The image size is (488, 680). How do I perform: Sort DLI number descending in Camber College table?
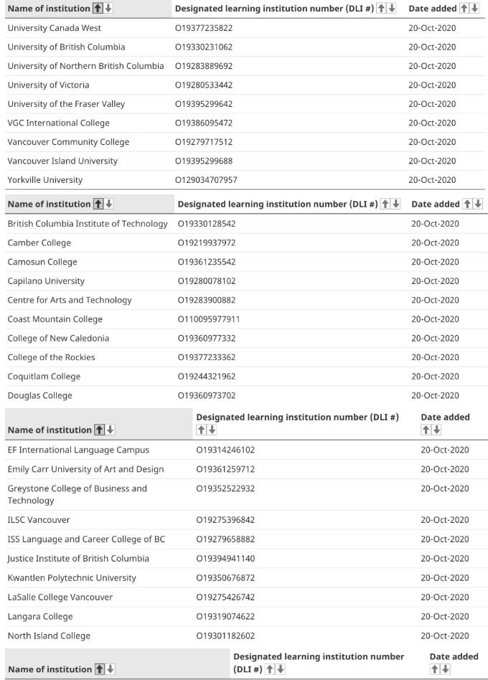point(396,204)
